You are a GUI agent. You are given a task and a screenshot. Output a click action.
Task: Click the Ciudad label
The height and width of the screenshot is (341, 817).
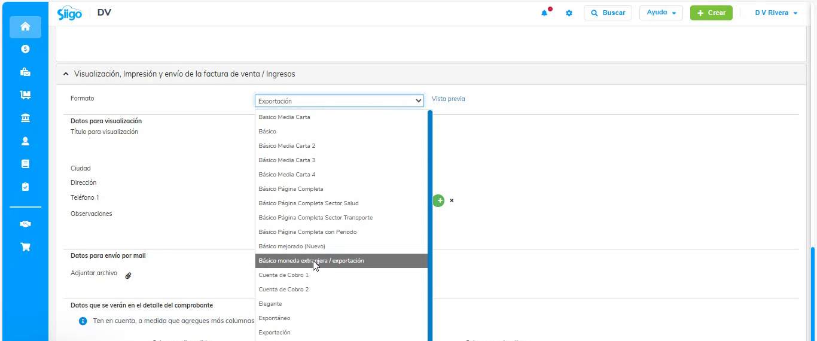(x=81, y=169)
